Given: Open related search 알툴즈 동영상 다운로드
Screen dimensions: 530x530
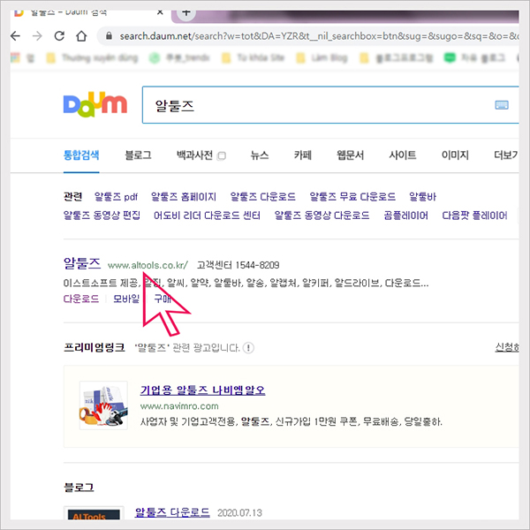Looking at the screenshot, I should 322,216.
